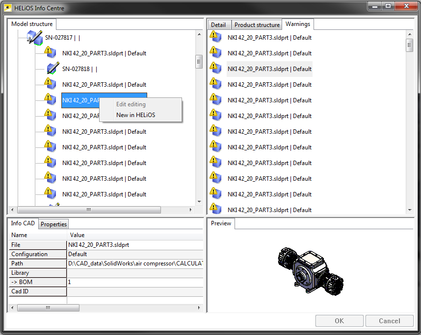
Task: Click the Info CAD horizontal scrollbar thumb
Action: [48, 308]
